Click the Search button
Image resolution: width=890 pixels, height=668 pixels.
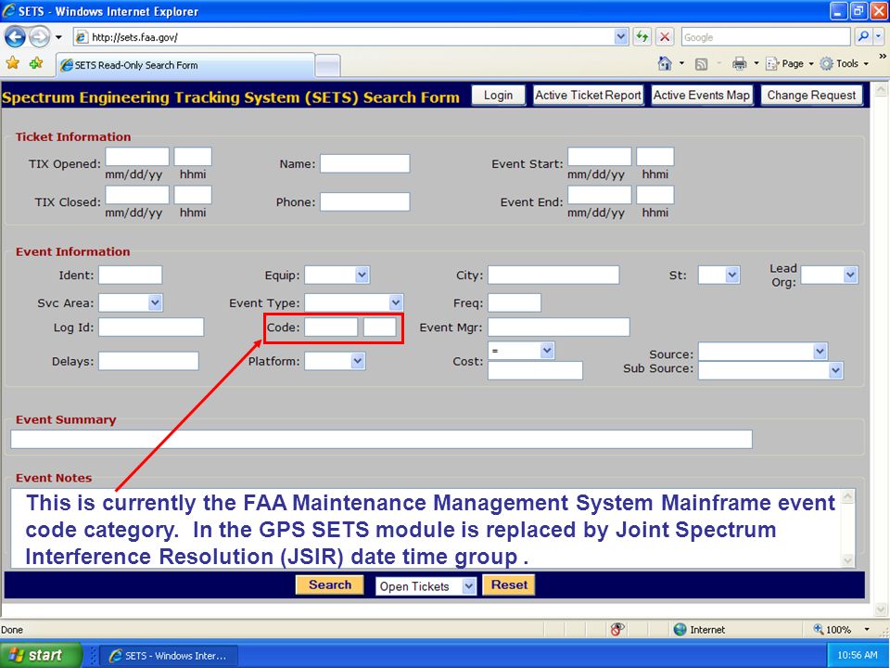click(330, 585)
